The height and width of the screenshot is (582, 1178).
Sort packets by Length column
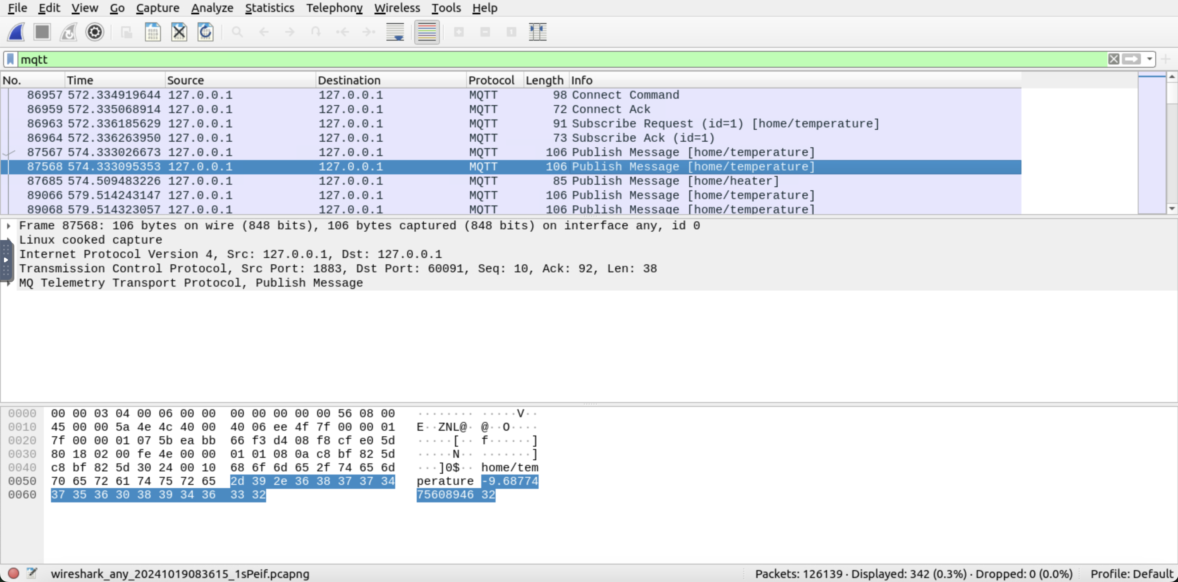click(546, 80)
